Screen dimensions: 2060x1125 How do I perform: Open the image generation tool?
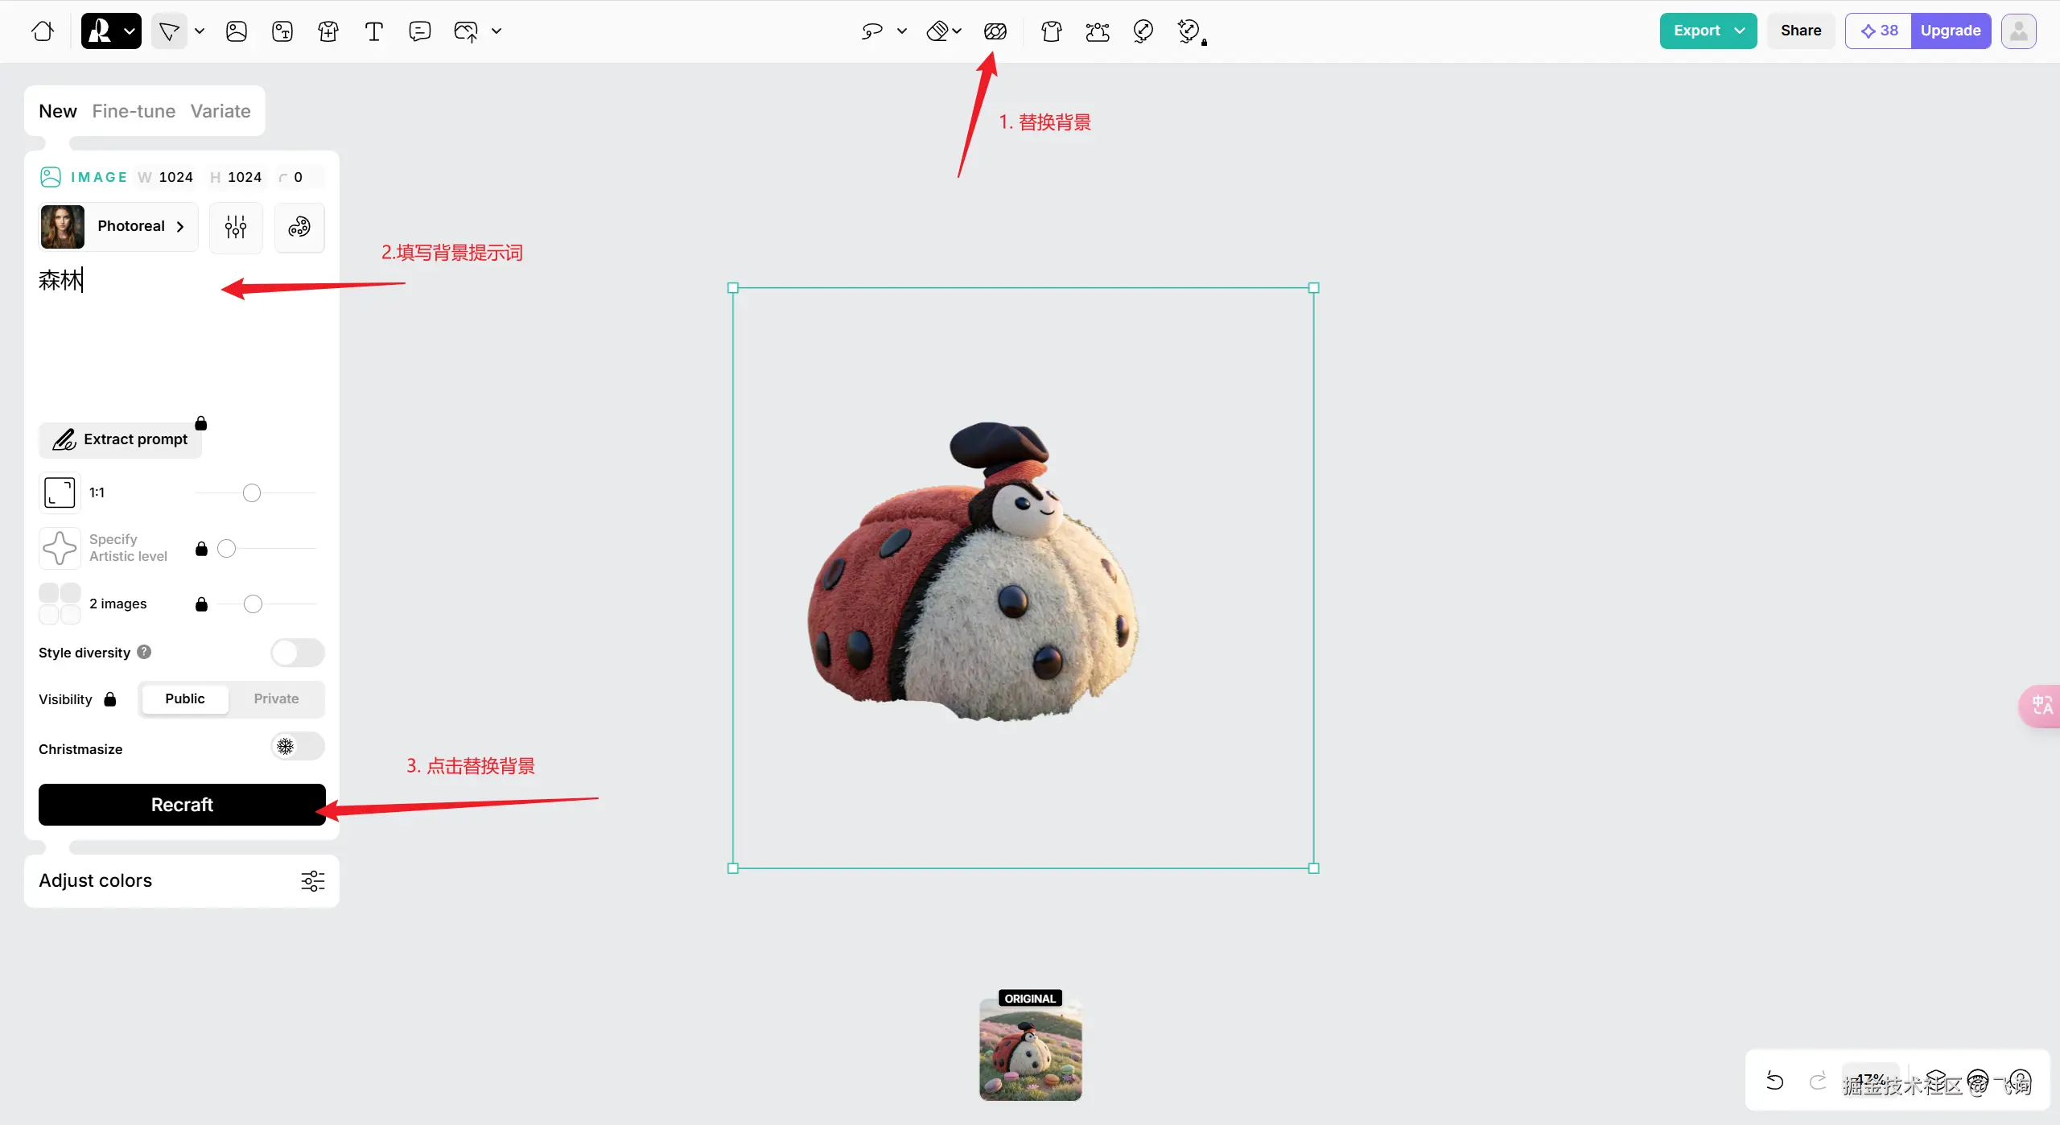click(237, 31)
